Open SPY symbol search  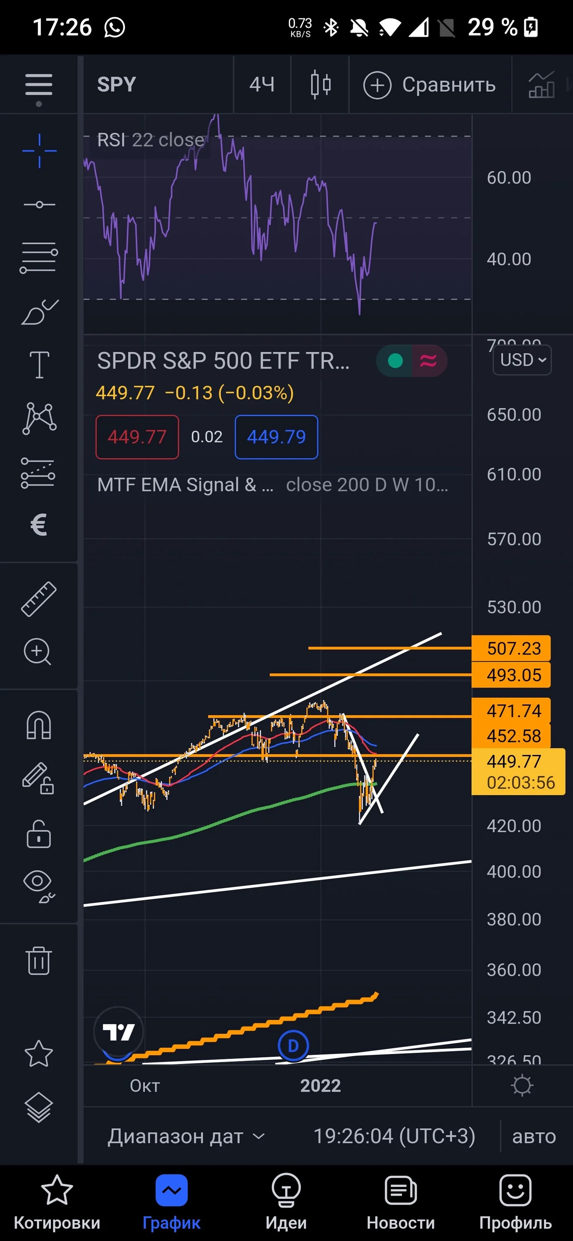[117, 85]
